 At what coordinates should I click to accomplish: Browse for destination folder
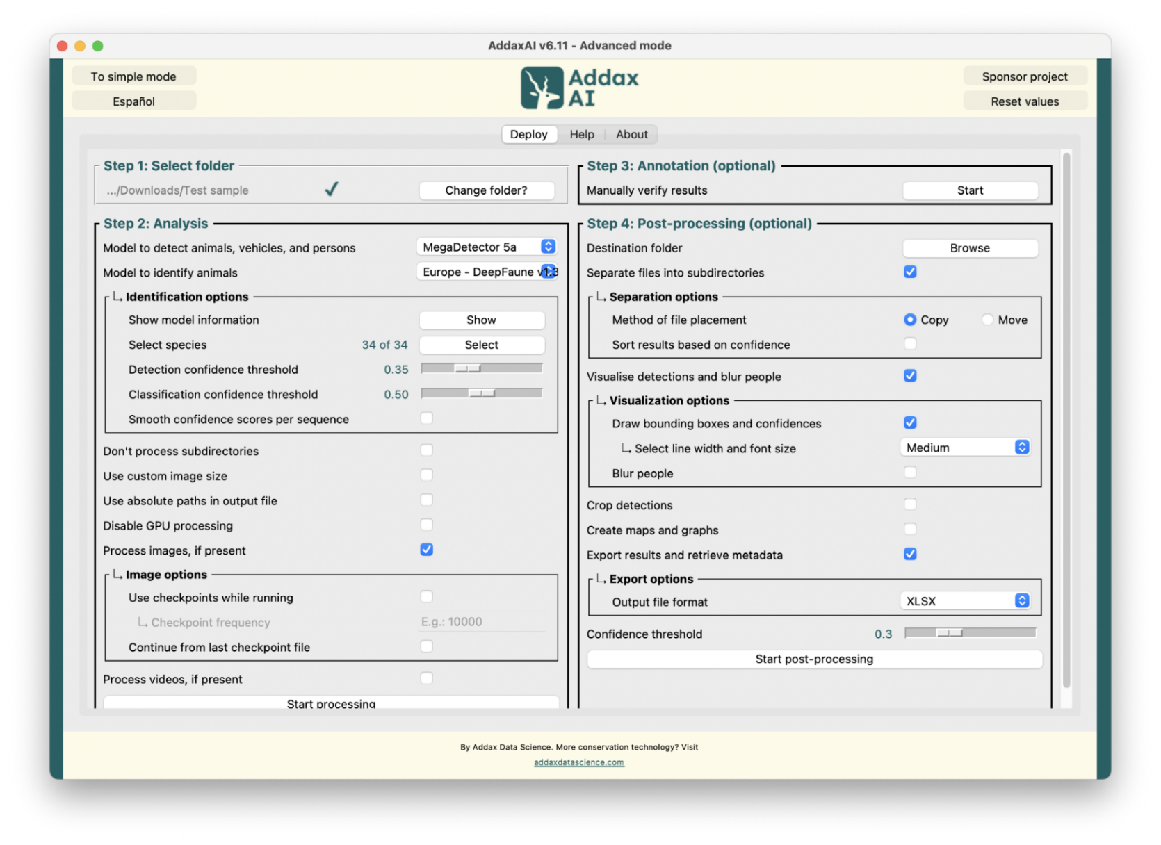pos(969,248)
